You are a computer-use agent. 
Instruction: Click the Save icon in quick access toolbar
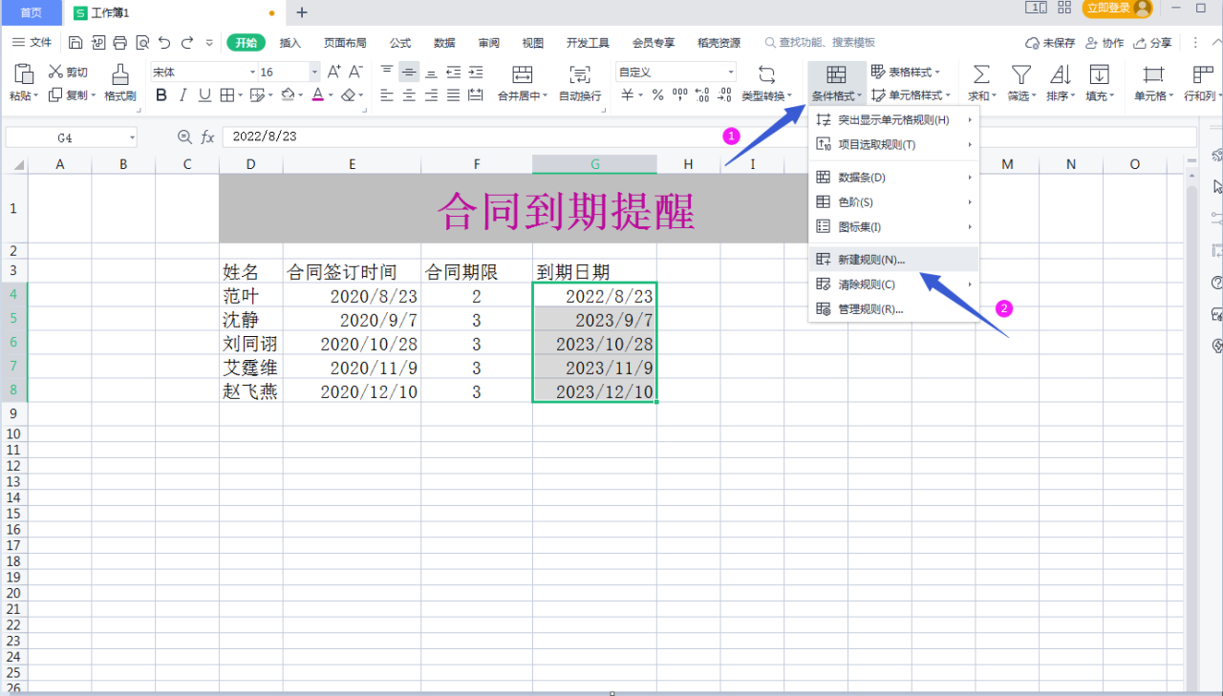pos(76,43)
